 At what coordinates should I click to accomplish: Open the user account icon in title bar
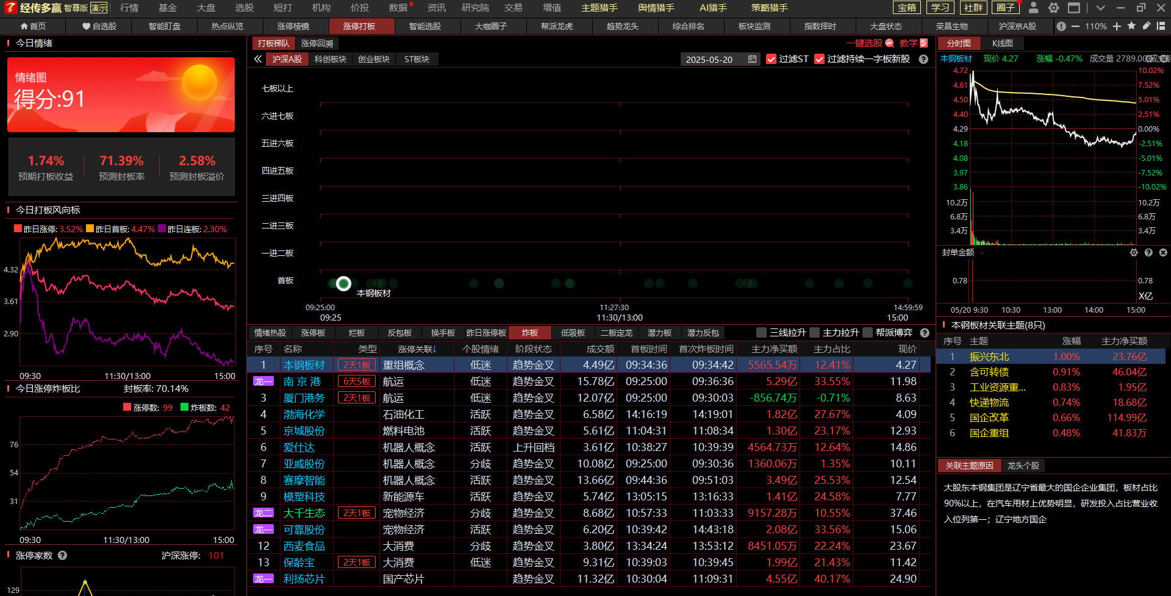(x=1033, y=8)
